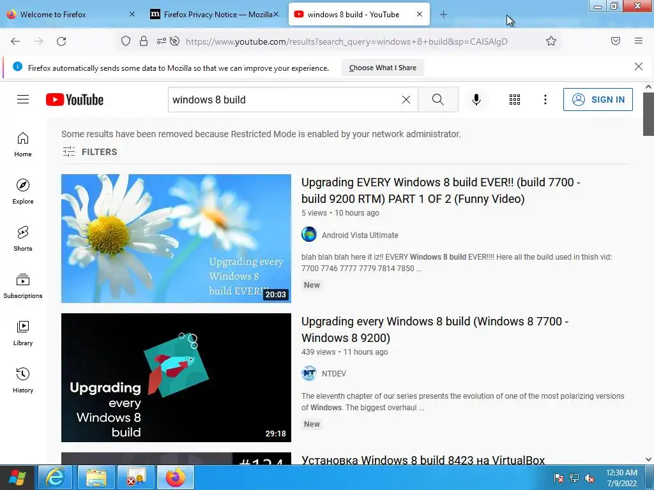Open site permissions icon in address bar
This screenshot has width=654, height=490.
click(162, 41)
